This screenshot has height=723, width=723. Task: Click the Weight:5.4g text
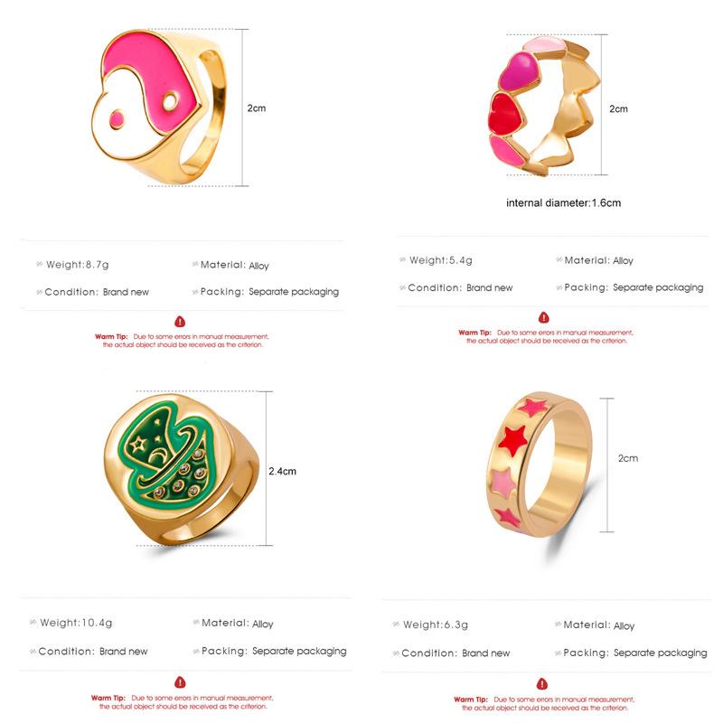[x=441, y=260]
